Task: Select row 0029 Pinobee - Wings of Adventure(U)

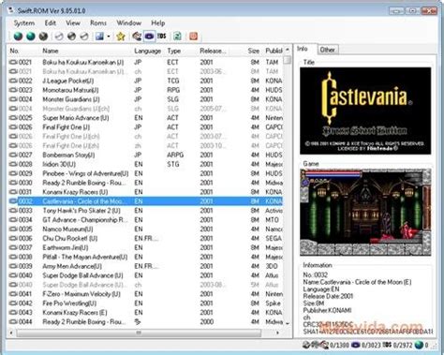Action: coord(145,173)
